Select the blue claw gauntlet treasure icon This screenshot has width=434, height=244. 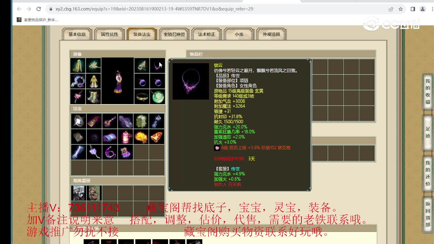(157, 121)
